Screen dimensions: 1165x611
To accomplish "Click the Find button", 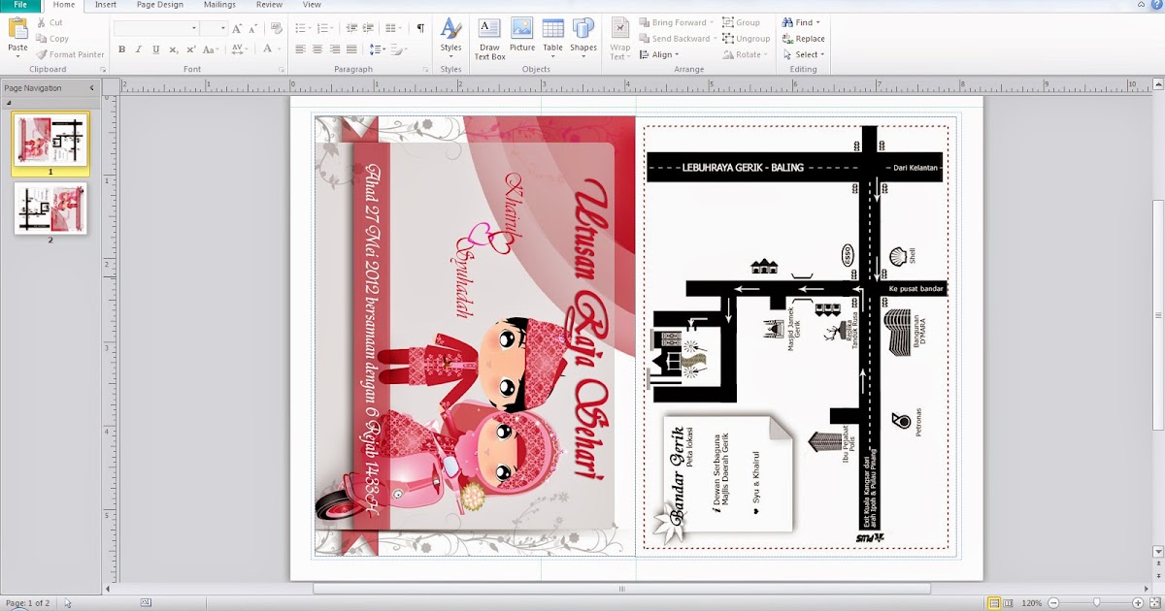I will click(801, 22).
